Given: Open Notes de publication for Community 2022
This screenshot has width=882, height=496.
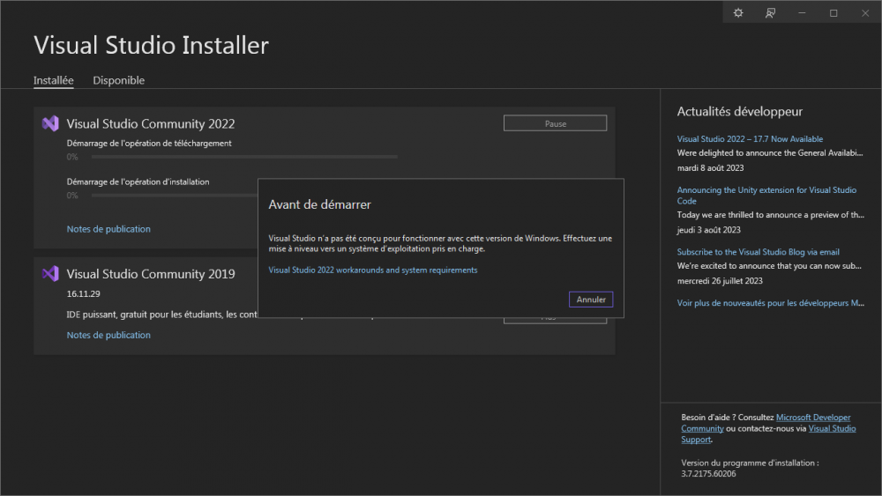Looking at the screenshot, I should point(108,229).
